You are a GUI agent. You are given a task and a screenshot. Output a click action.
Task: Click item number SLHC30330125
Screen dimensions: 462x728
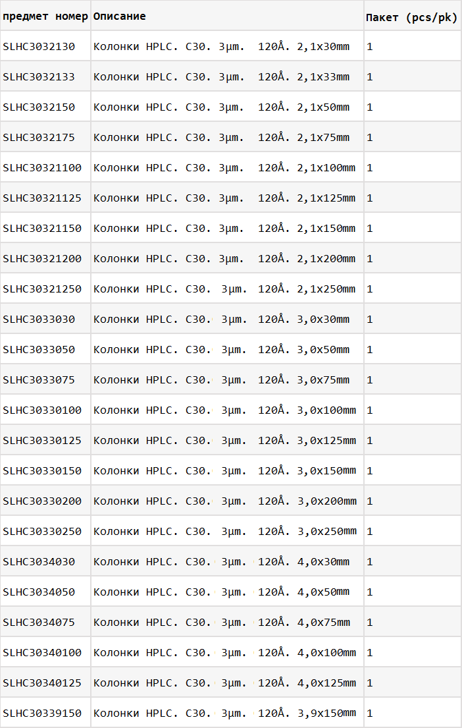click(x=42, y=441)
